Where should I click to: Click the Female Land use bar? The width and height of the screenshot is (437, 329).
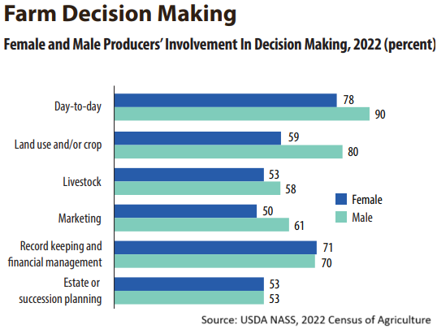[x=197, y=138]
